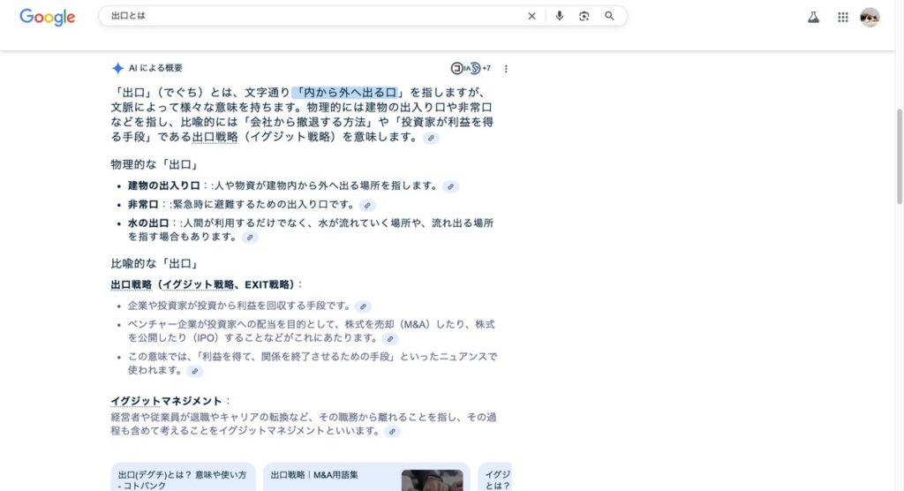Focus the search field containing 出口とは
The width and height of the screenshot is (904, 491).
click(x=309, y=16)
